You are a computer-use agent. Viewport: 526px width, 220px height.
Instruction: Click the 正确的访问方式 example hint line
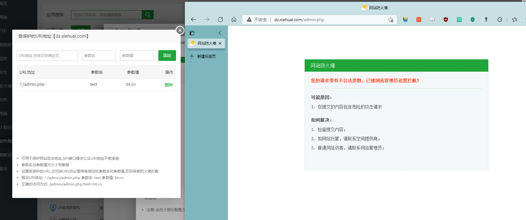point(62,184)
